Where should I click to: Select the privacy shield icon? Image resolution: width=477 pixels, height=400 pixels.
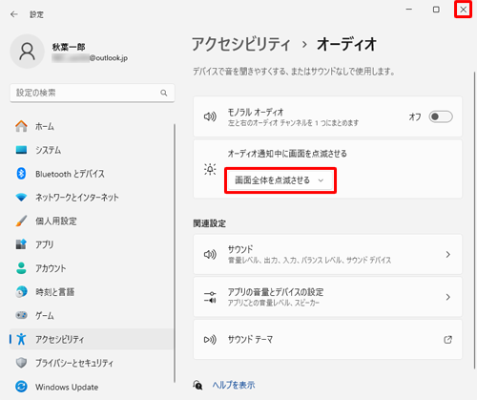[x=21, y=363]
